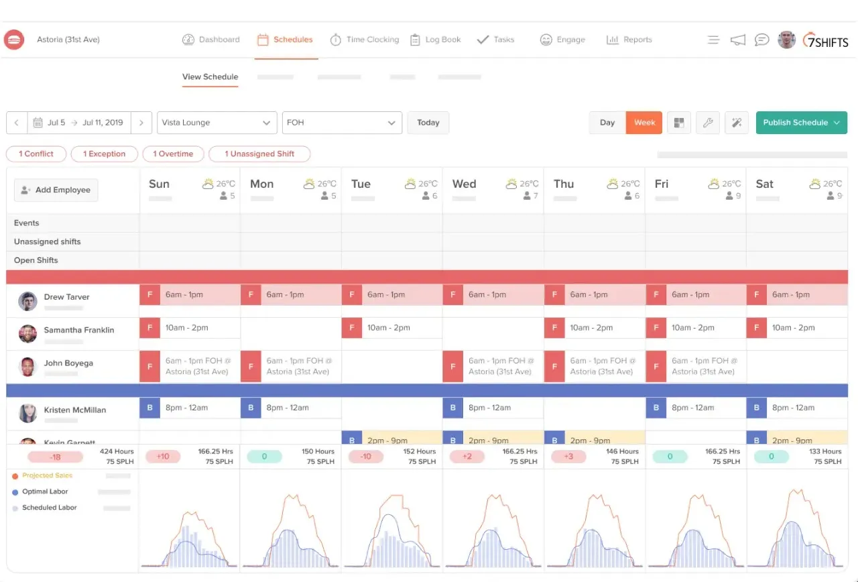Go to next week arrow
The height and width of the screenshot is (582, 858).
coord(141,123)
